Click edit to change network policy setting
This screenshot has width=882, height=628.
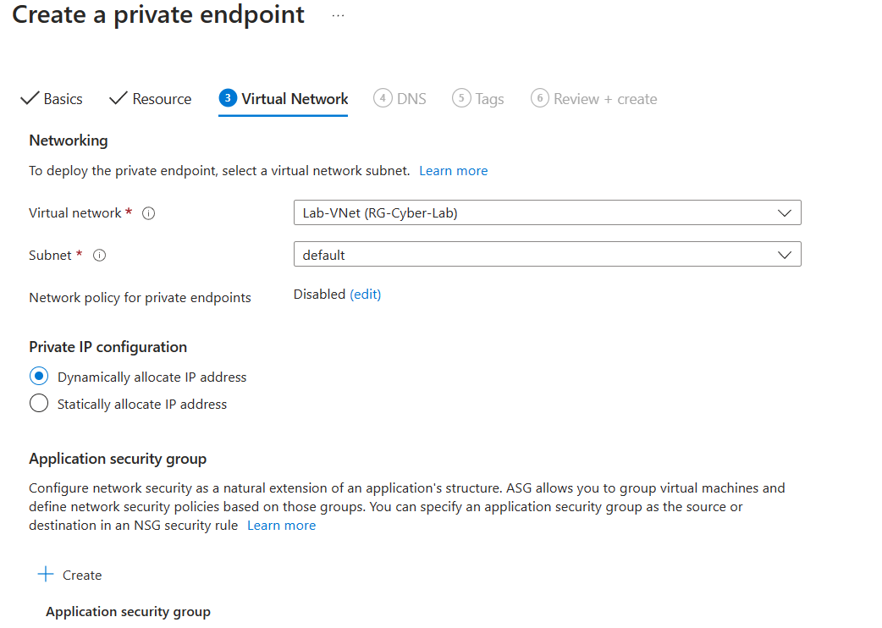coord(365,294)
